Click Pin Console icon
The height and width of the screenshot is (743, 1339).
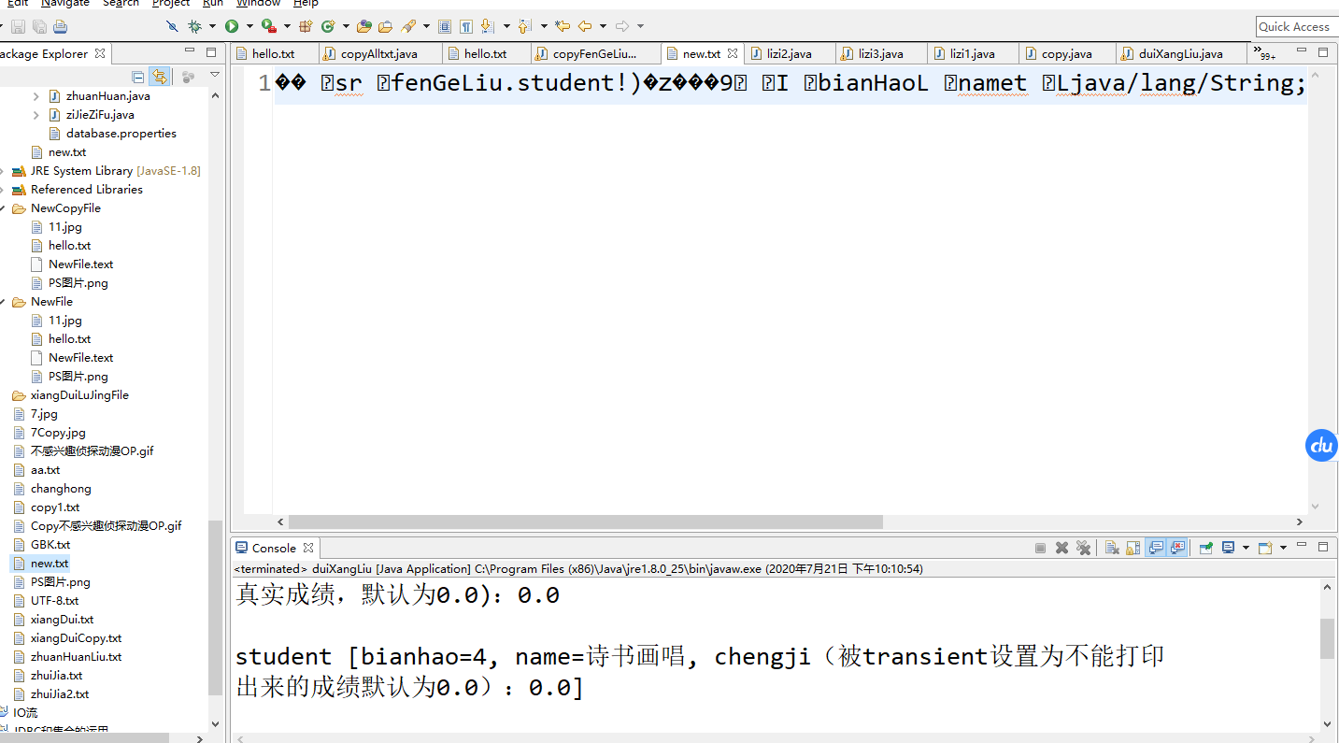[x=1206, y=548]
